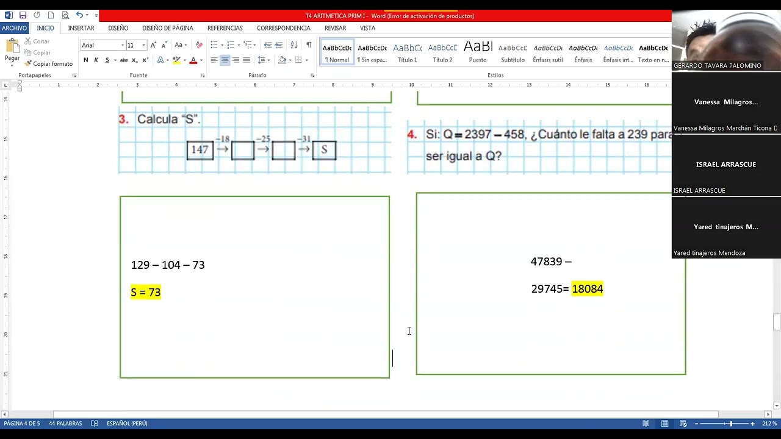
Task: Start a bulleted list
Action: (214, 45)
